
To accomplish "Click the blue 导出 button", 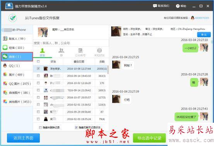I will pos(204,35).
